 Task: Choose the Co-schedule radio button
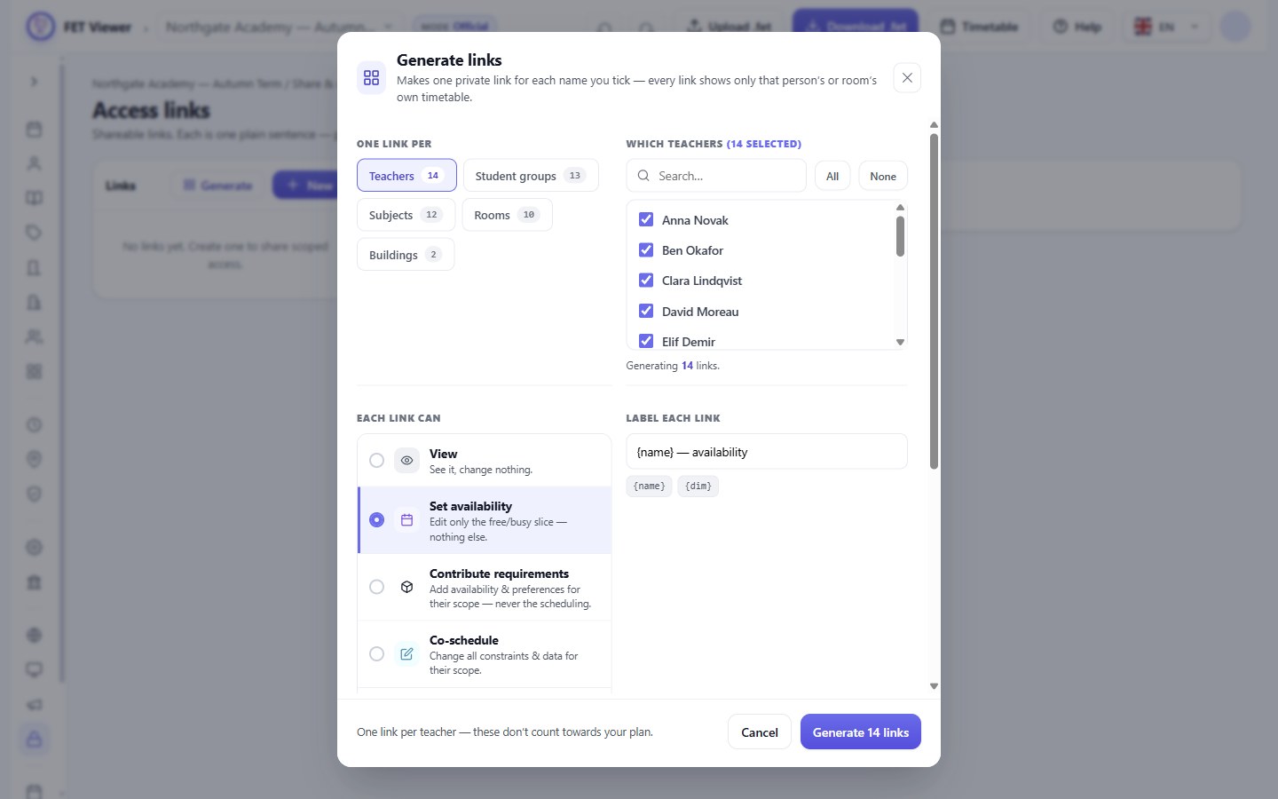click(376, 653)
